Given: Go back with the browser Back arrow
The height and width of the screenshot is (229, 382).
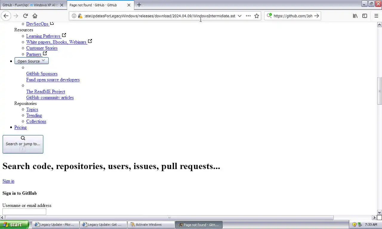Looking at the screenshot, I should coord(6,16).
